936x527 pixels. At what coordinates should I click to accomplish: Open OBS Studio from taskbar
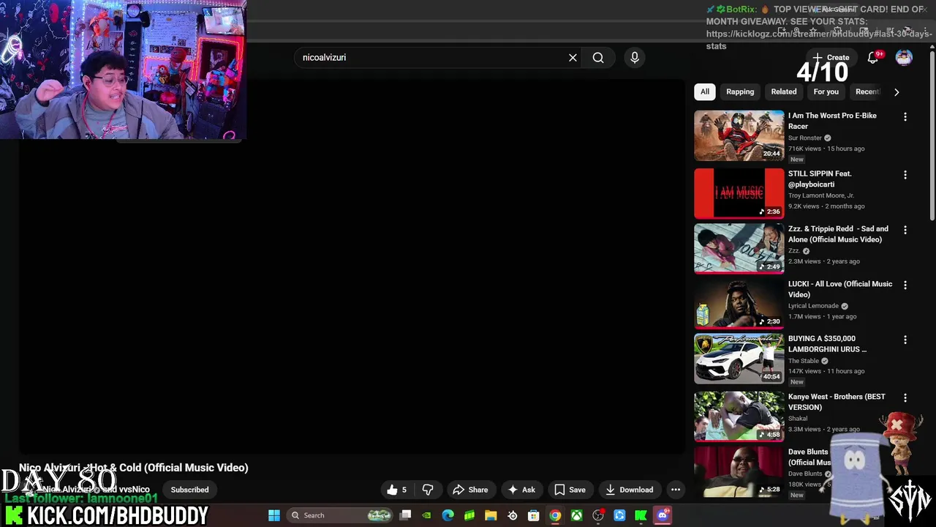[x=598, y=515]
